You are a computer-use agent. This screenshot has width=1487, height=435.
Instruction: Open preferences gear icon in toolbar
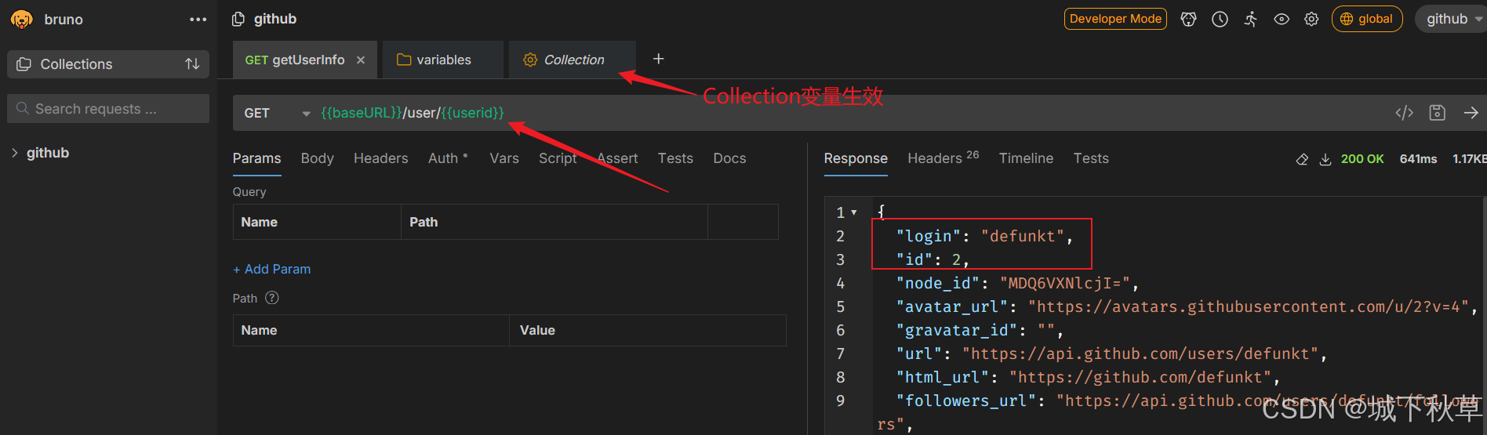pos(1311,20)
